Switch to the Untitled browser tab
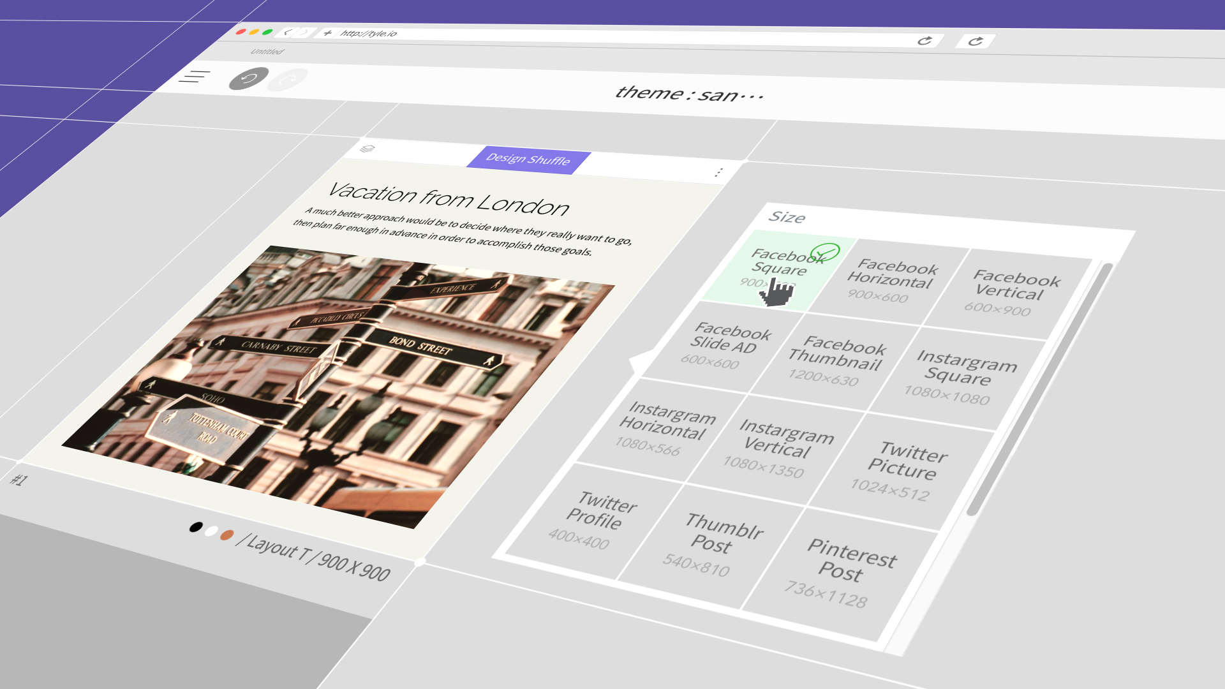 pos(267,52)
